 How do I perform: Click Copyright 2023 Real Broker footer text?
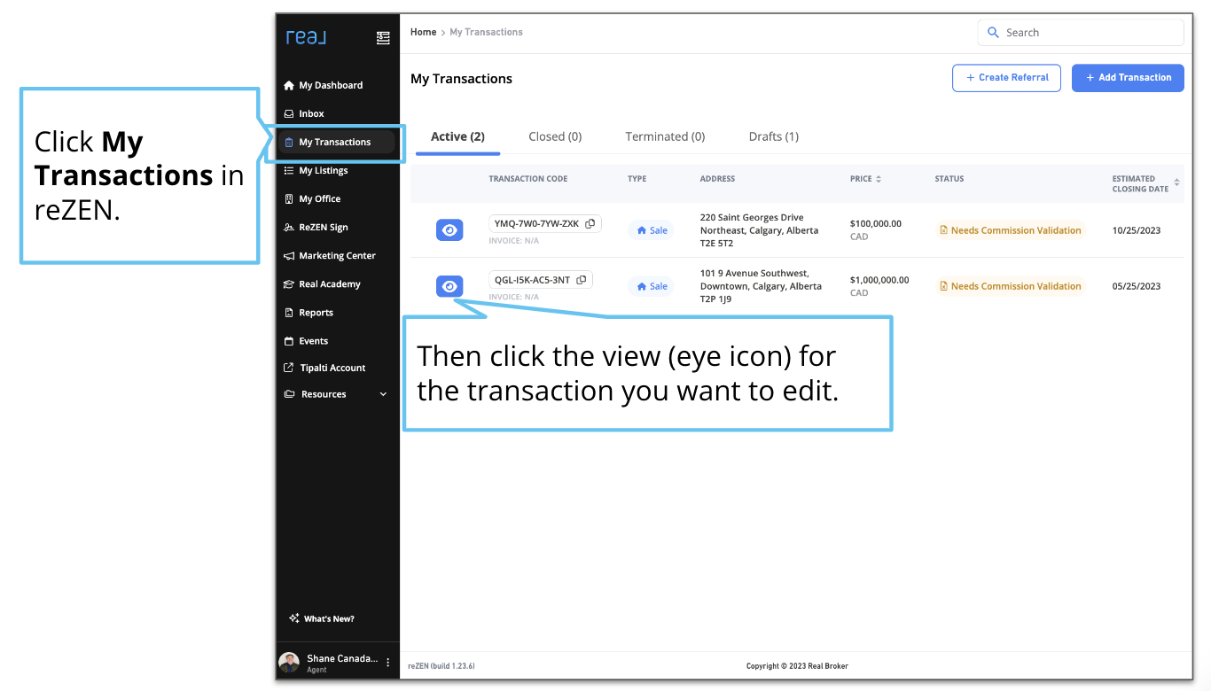click(x=797, y=666)
